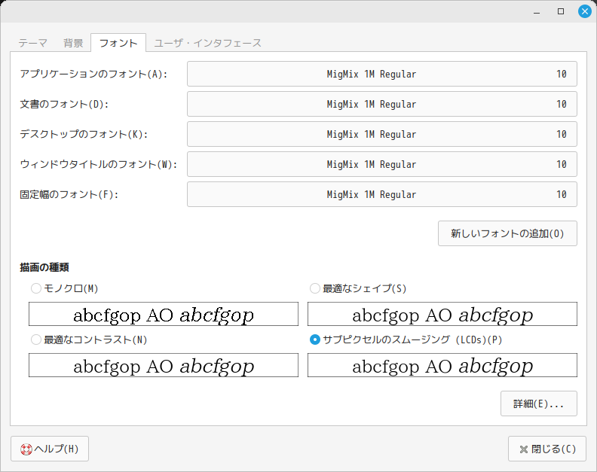
Task: Select サブピクセルのスムージング (LCDs) radio
Action: (x=314, y=340)
